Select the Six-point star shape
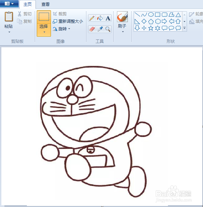This screenshot has height=207, width=203. coord(158,28)
